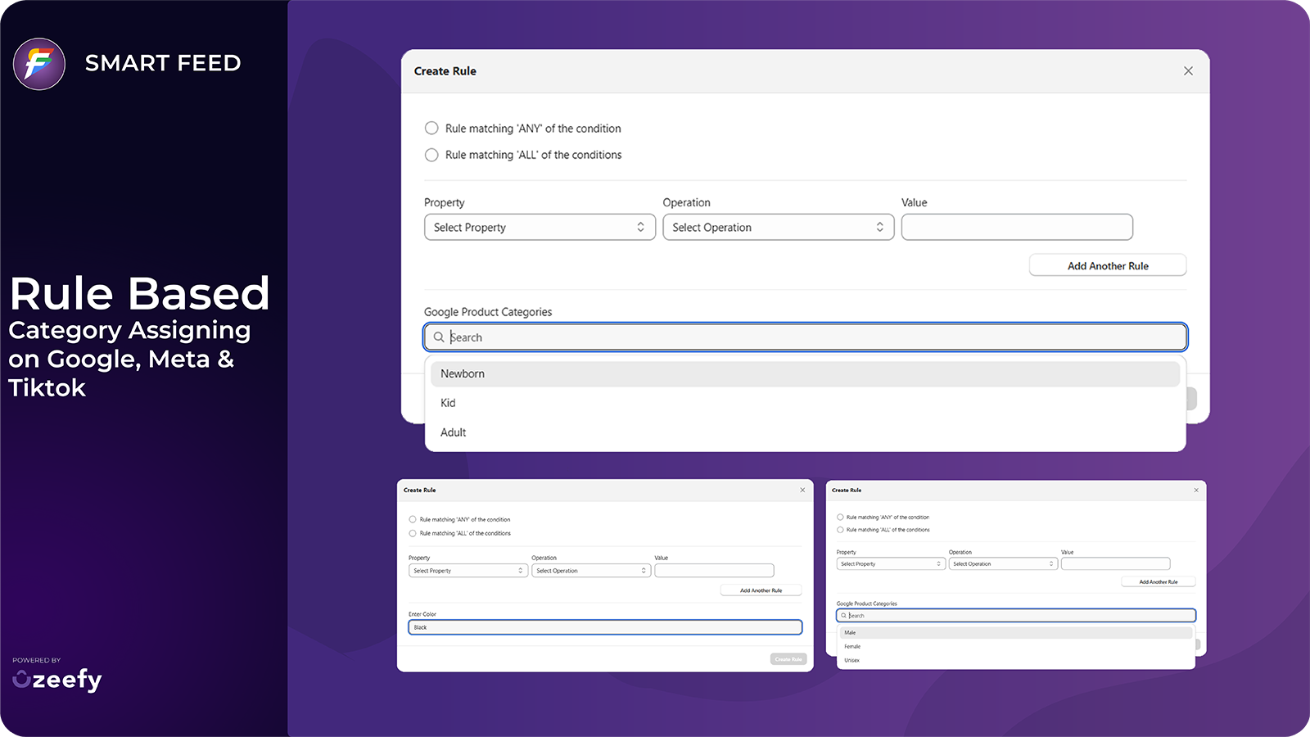Click Google Product Categories search in large dialog
1310x737 pixels.
tap(805, 337)
